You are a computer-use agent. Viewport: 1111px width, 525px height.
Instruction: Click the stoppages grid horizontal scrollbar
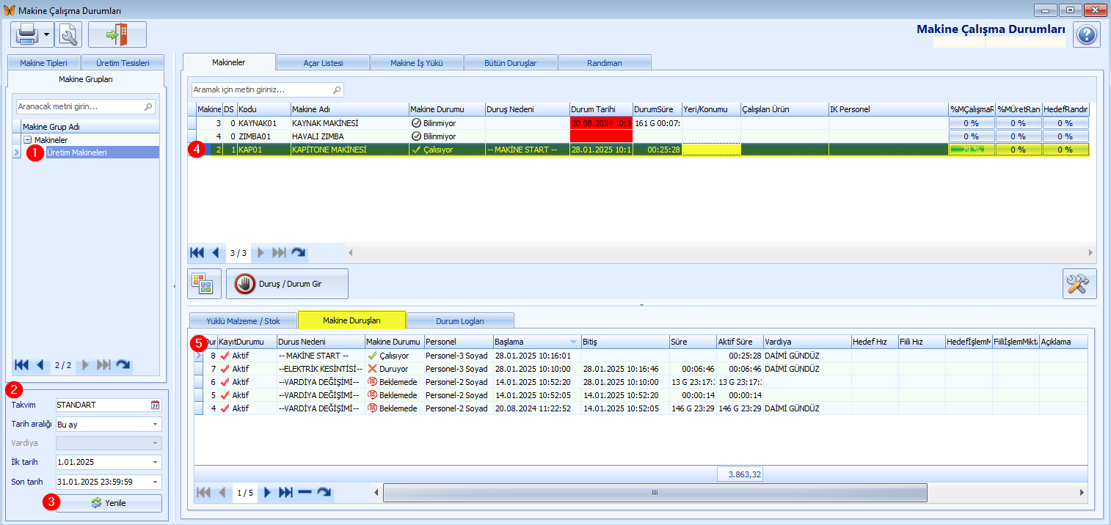click(655, 493)
